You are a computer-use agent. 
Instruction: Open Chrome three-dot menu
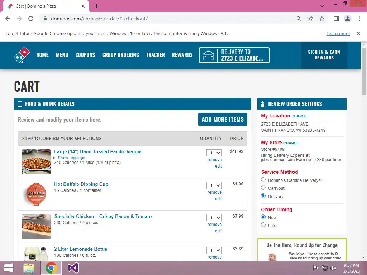tap(359, 19)
